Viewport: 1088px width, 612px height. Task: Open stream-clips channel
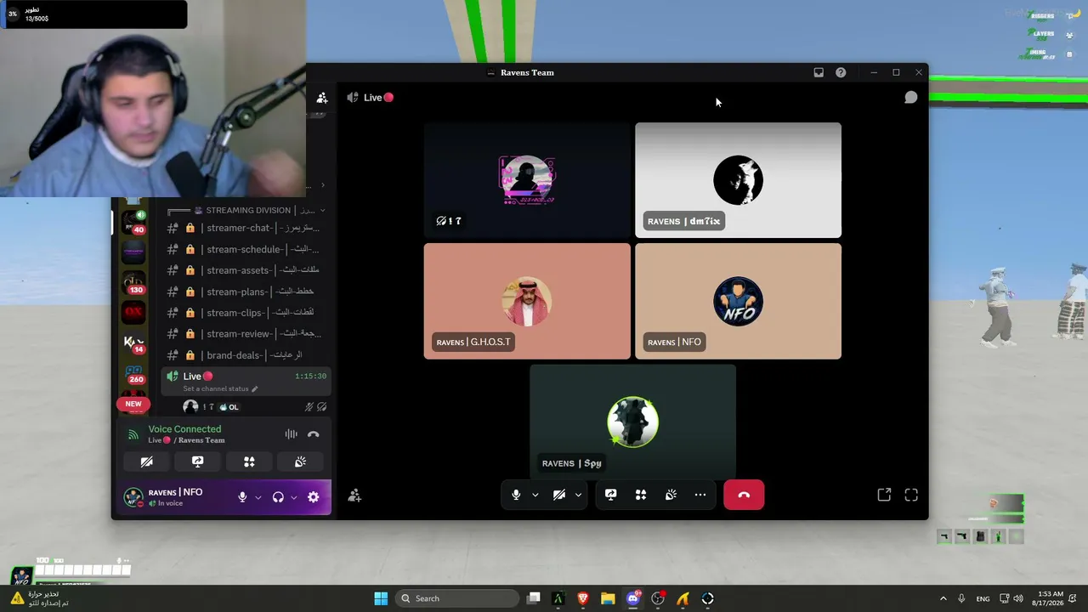245,313
